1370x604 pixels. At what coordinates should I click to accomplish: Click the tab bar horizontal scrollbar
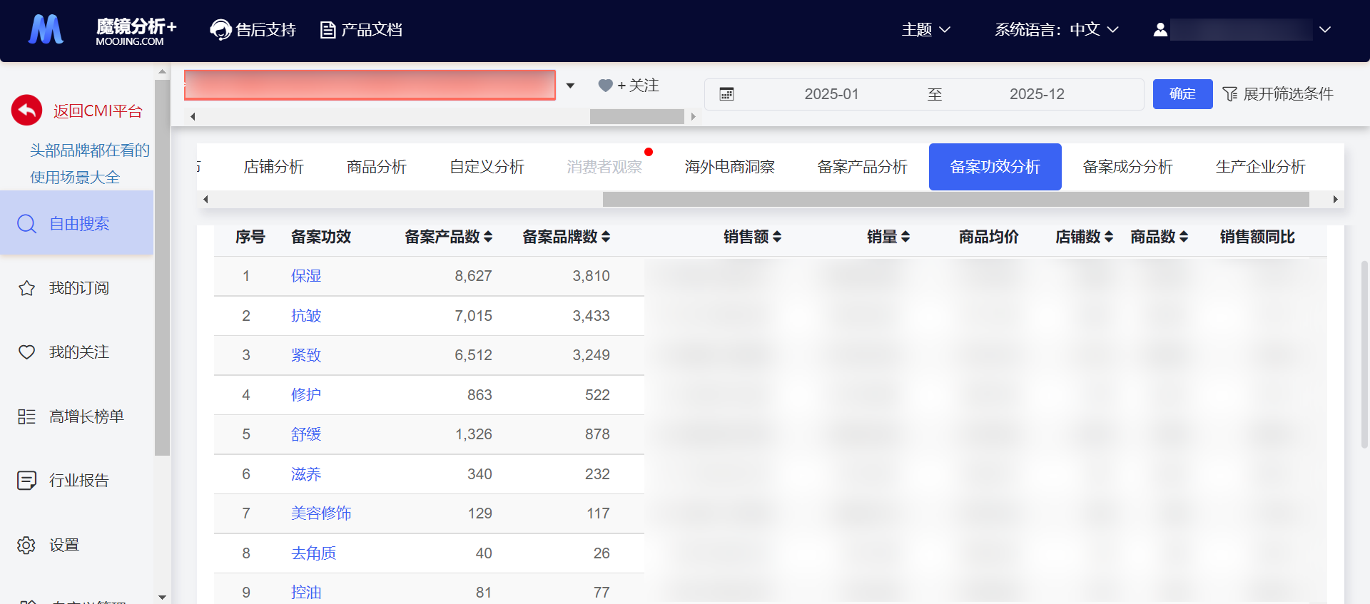(955, 200)
